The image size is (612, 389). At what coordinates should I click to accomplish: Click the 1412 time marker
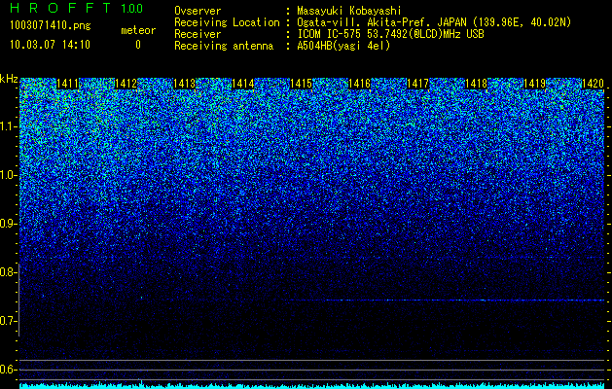(x=126, y=84)
